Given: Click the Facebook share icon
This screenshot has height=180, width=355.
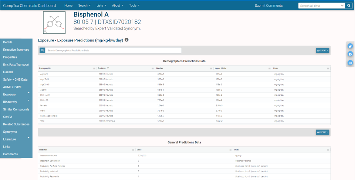Looking at the screenshot, I should (x=350, y=54).
